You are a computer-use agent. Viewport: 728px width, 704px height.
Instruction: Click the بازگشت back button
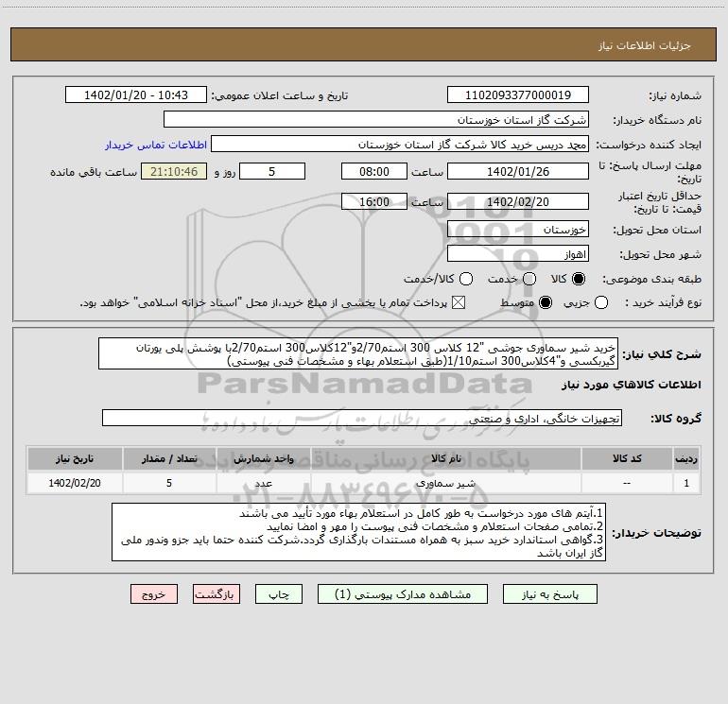click(x=217, y=594)
